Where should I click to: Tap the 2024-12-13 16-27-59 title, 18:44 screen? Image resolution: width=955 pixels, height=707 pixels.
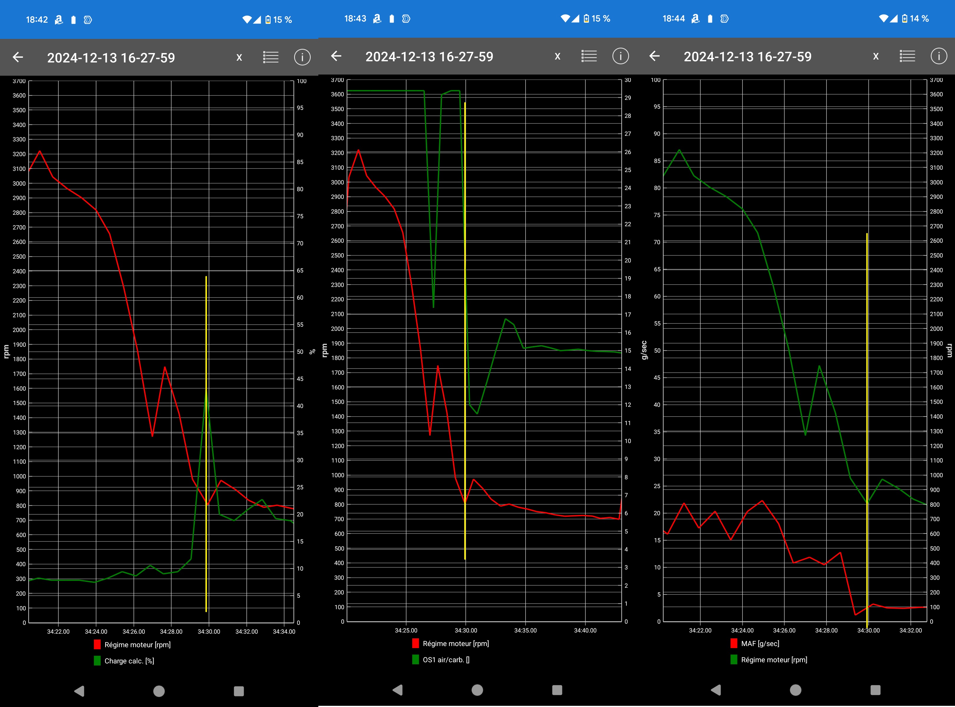click(x=748, y=57)
